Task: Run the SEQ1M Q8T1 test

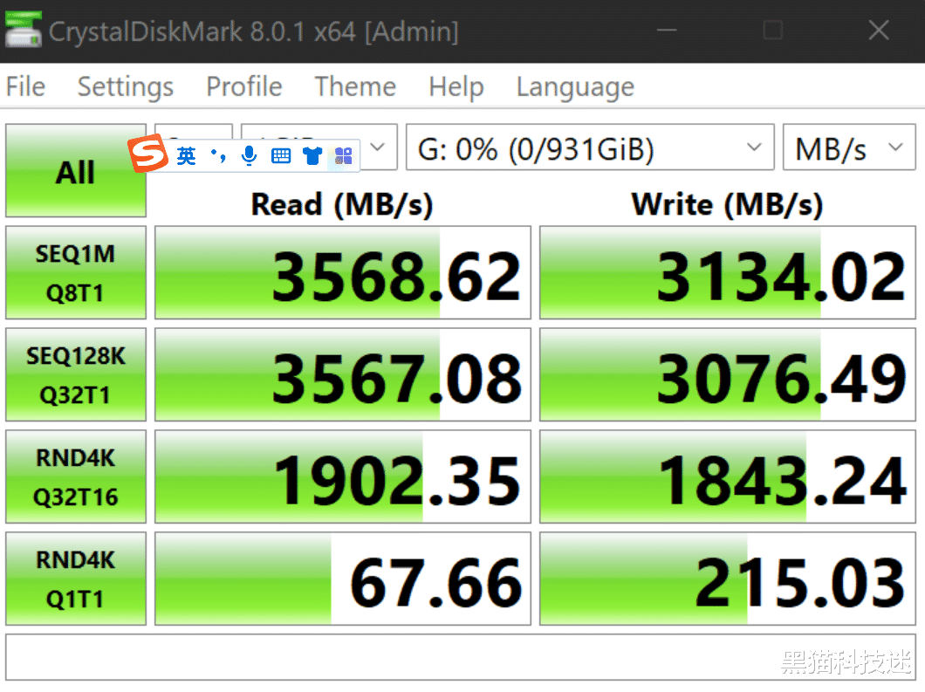Action: [76, 272]
